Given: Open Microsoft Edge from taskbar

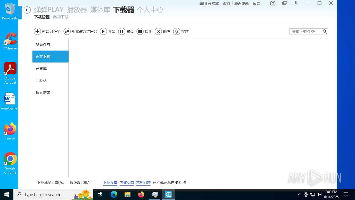Looking at the screenshot, I should pos(114,194).
